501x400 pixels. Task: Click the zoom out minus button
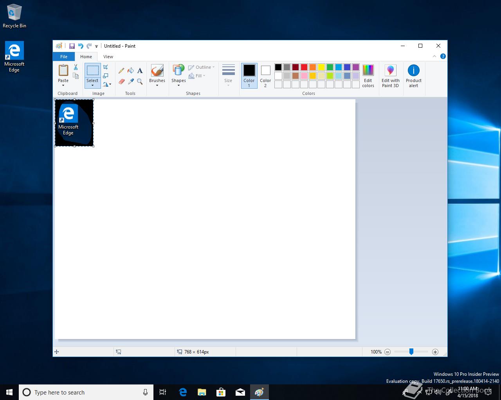pyautogui.click(x=387, y=352)
